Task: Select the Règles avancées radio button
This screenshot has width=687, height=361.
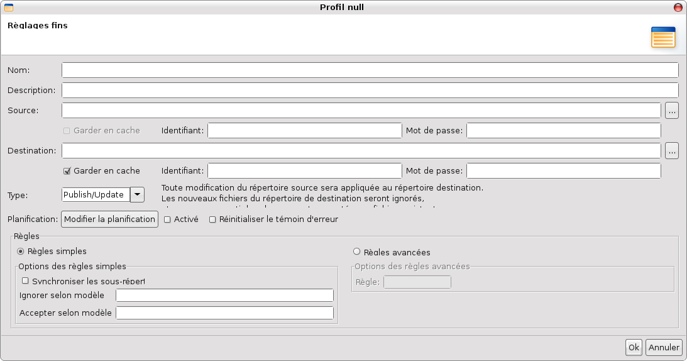Action: click(356, 252)
